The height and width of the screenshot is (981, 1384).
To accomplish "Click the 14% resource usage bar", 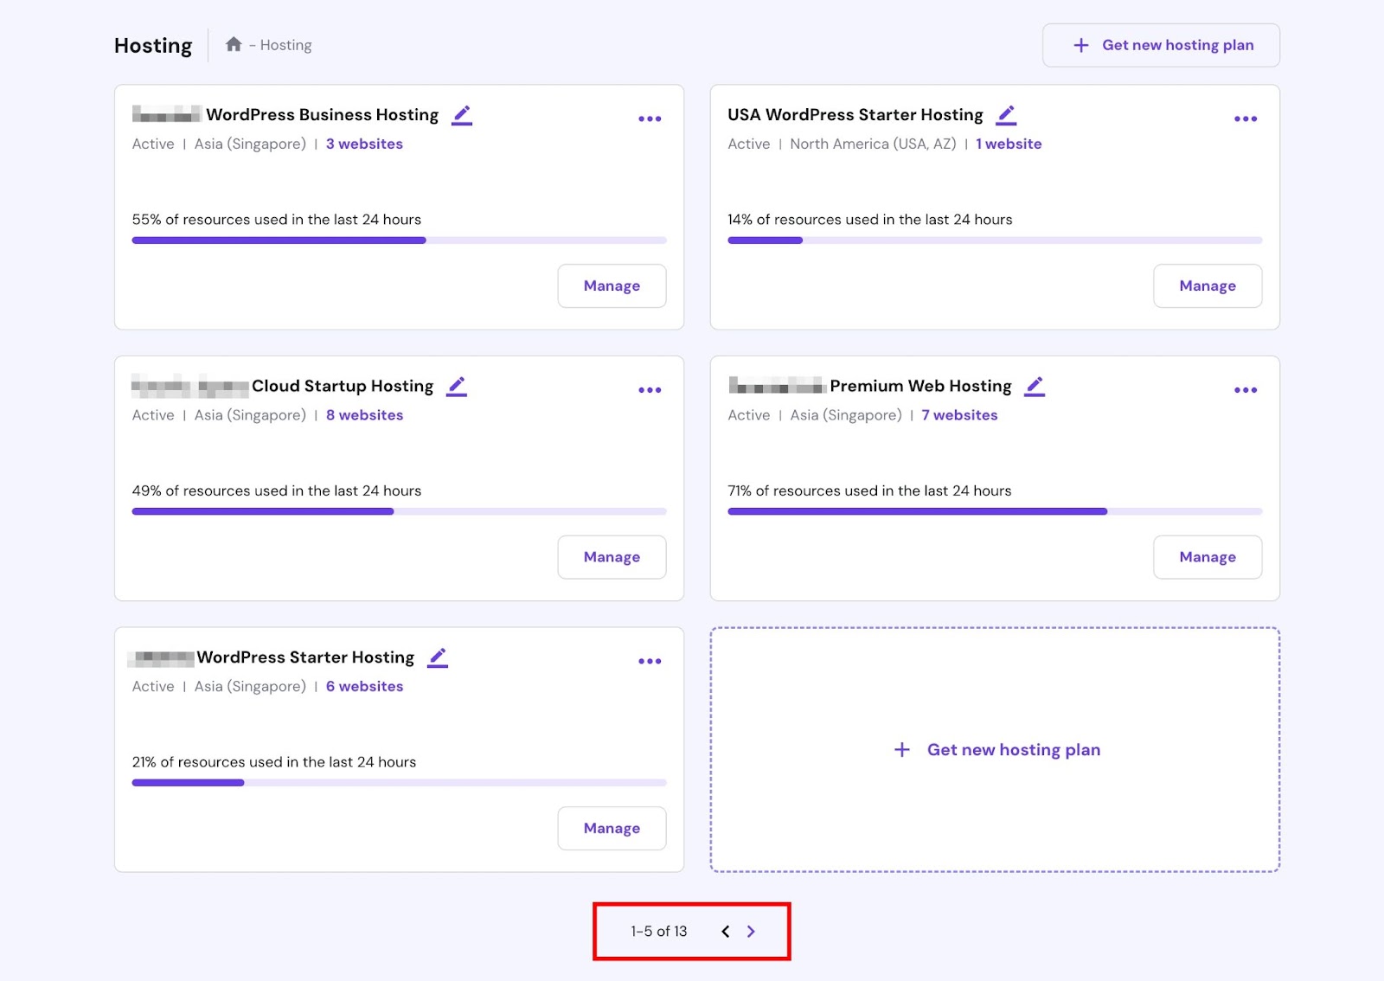I will point(995,240).
